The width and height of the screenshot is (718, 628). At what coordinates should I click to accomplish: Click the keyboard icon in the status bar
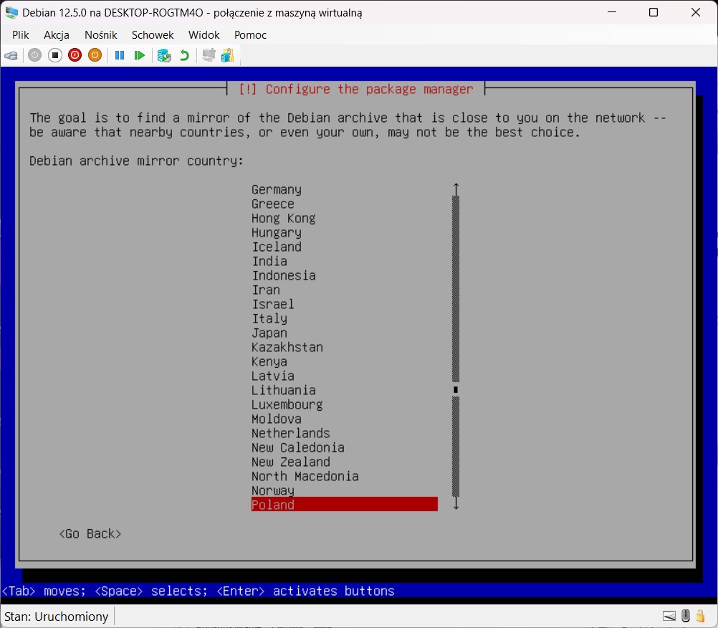pos(669,616)
